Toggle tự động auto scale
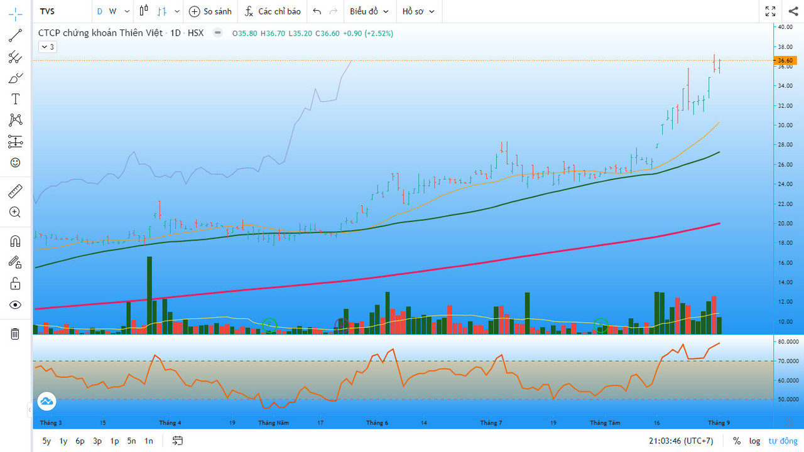Image resolution: width=804 pixels, height=452 pixels. pyautogui.click(x=783, y=441)
